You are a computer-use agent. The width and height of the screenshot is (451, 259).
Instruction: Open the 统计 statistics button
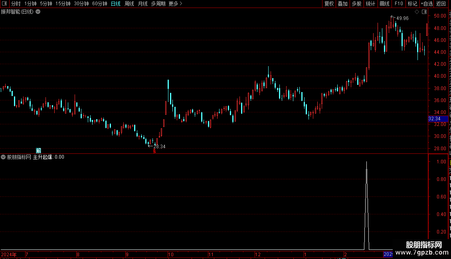tap(370, 4)
